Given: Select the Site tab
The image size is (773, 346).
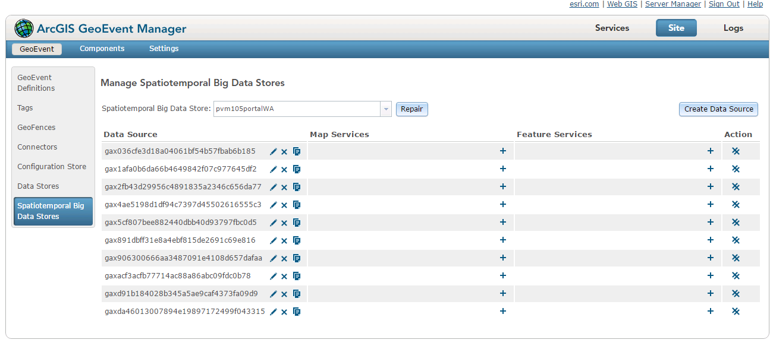Looking at the screenshot, I should 676,28.
